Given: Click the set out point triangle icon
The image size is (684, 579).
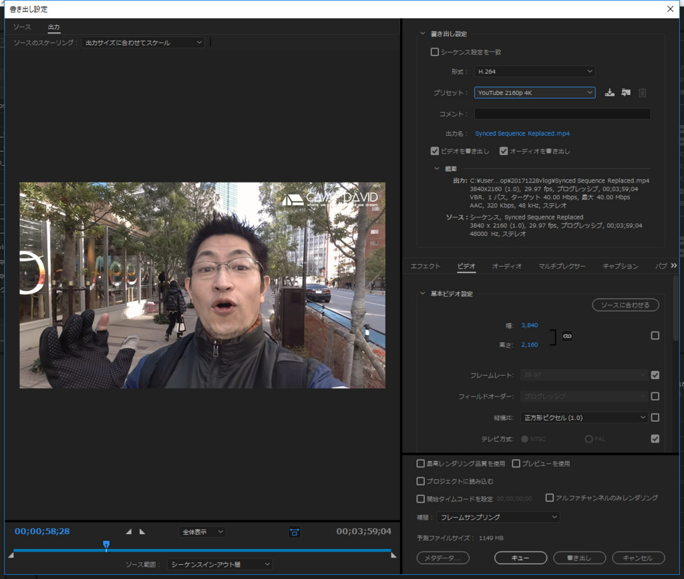Looking at the screenshot, I should point(142,532).
